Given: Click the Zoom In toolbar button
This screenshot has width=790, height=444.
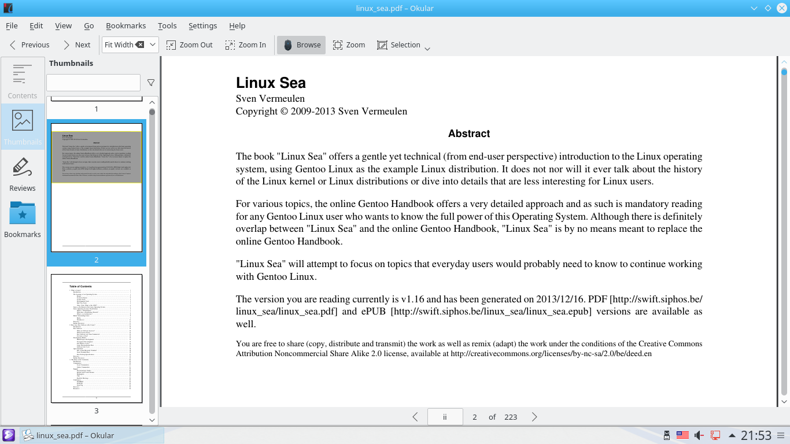Looking at the screenshot, I should click(245, 45).
